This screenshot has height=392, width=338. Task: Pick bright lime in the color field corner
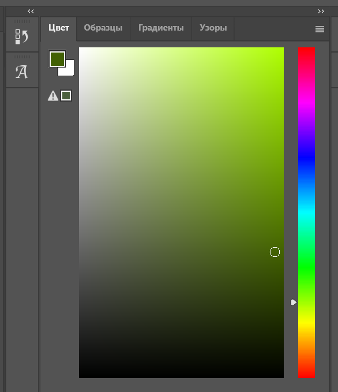pos(282,48)
